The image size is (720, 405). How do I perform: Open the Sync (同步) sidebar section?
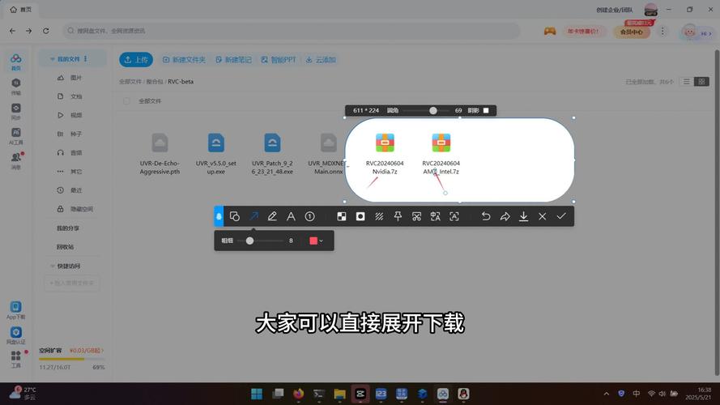click(x=16, y=112)
